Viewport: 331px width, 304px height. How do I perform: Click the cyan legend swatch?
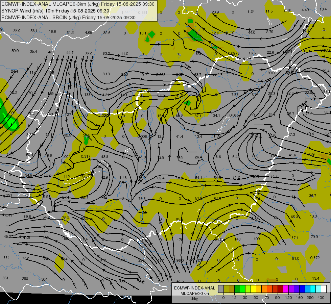[x=313, y=289]
